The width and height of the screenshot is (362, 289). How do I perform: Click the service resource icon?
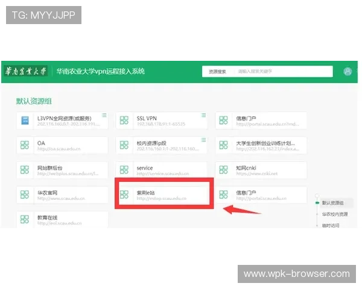124,170
